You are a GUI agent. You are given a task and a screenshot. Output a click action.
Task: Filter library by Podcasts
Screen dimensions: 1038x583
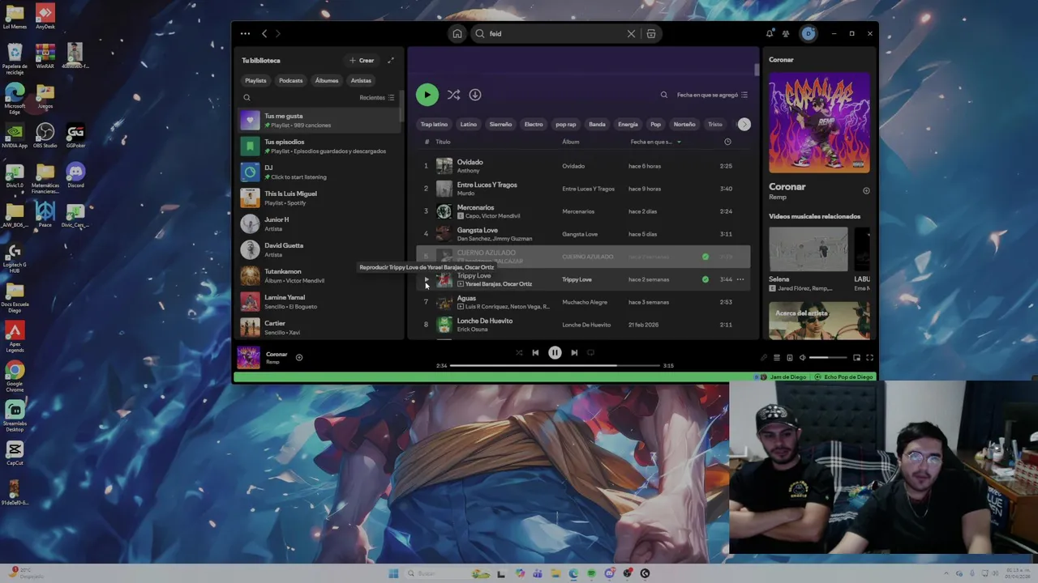[x=290, y=81]
